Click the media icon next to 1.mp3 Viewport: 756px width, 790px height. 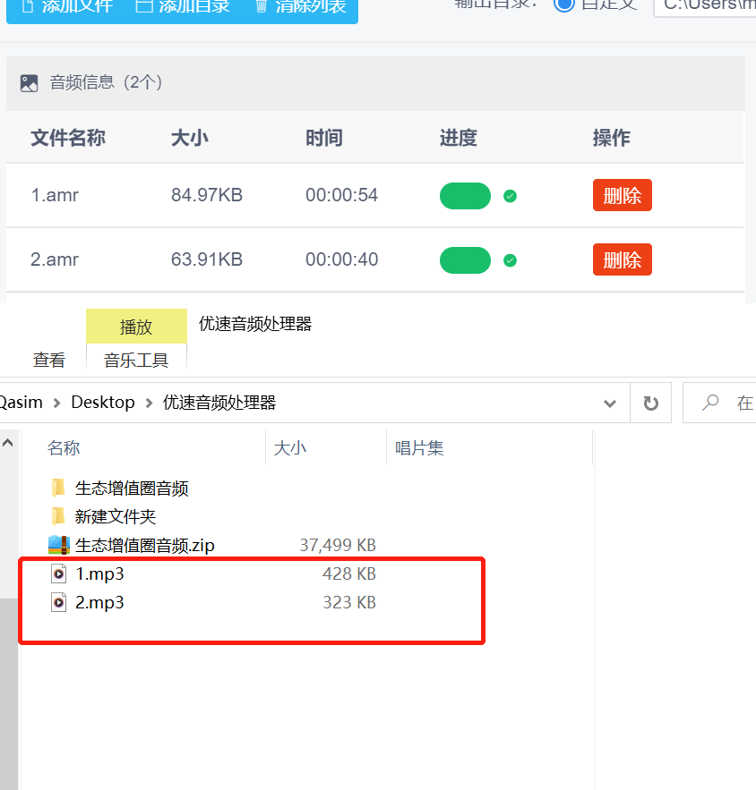(58, 573)
